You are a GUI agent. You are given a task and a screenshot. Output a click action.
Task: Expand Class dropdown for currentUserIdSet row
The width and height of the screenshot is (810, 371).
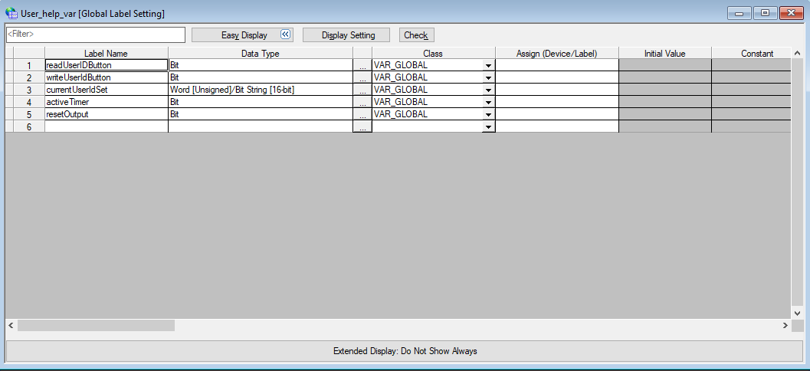tap(488, 90)
